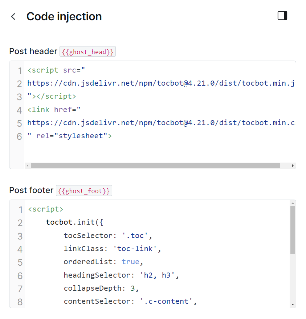Click the horizontal scrollbar thumb in the Post header editor
Image resolution: width=306 pixels, height=319 pixels.
pos(155,166)
